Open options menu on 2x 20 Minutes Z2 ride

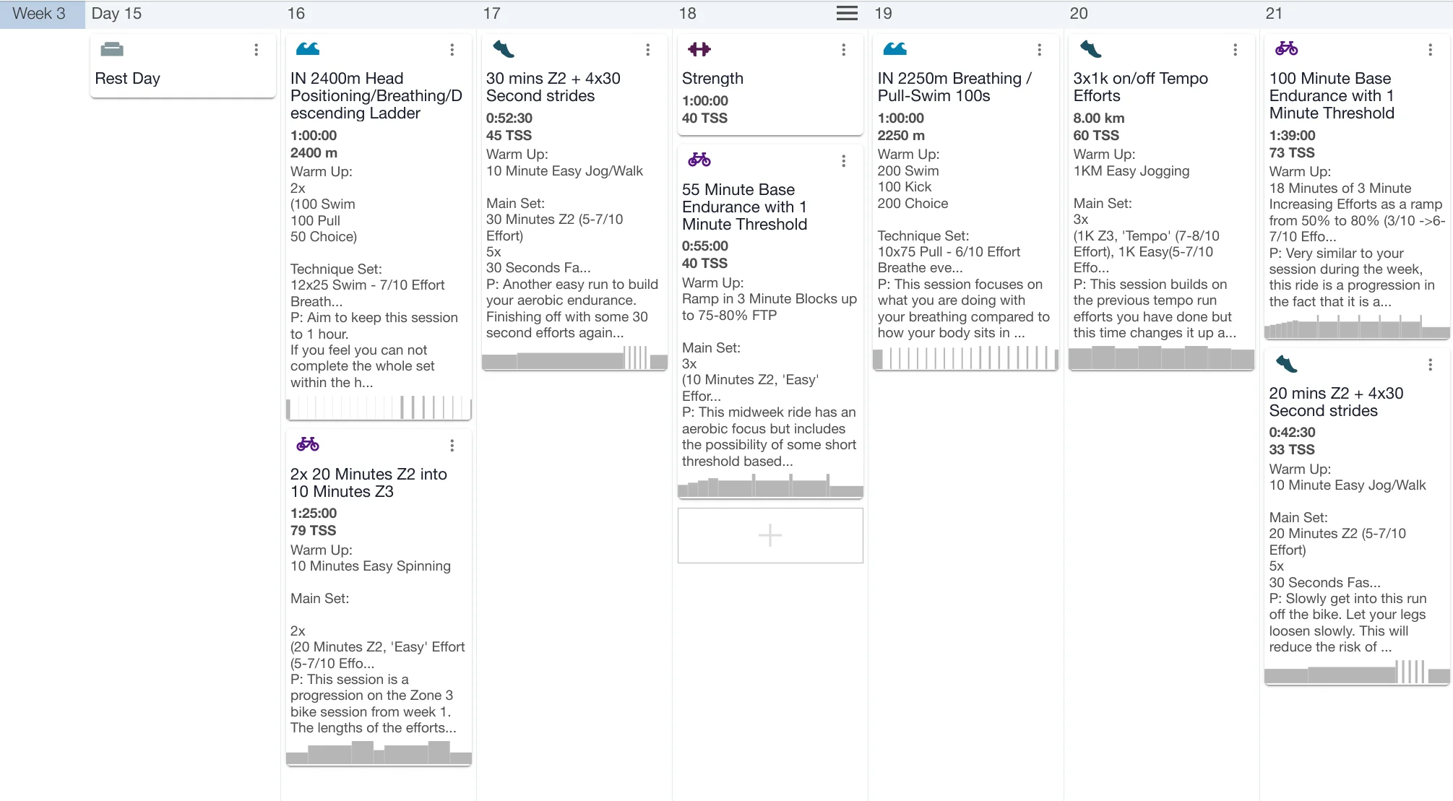point(452,446)
